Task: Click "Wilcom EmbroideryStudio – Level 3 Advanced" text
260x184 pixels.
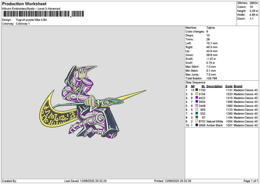Action: click(31, 9)
